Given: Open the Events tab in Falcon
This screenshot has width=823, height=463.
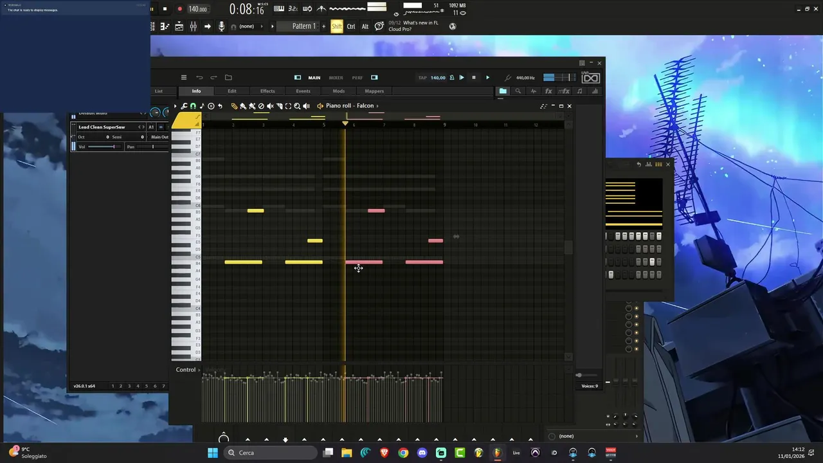Looking at the screenshot, I should (x=303, y=91).
